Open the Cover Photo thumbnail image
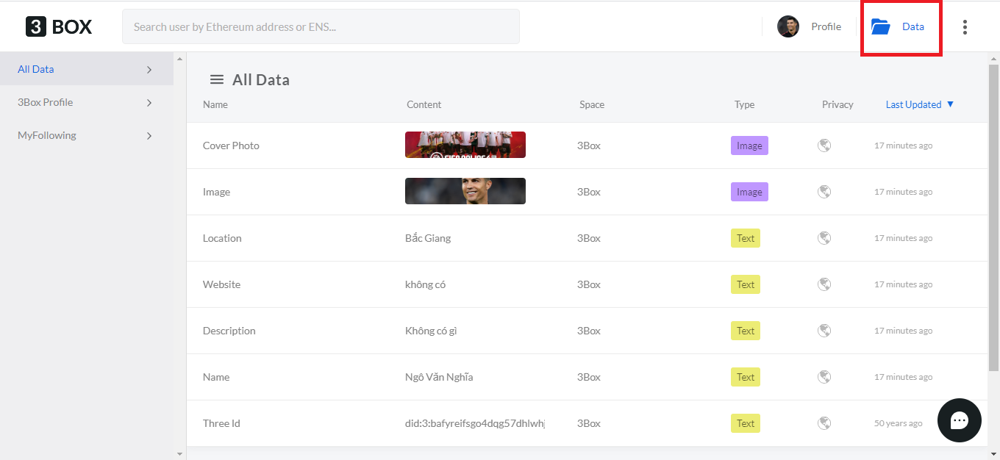This screenshot has height=460, width=1000. 465,145
